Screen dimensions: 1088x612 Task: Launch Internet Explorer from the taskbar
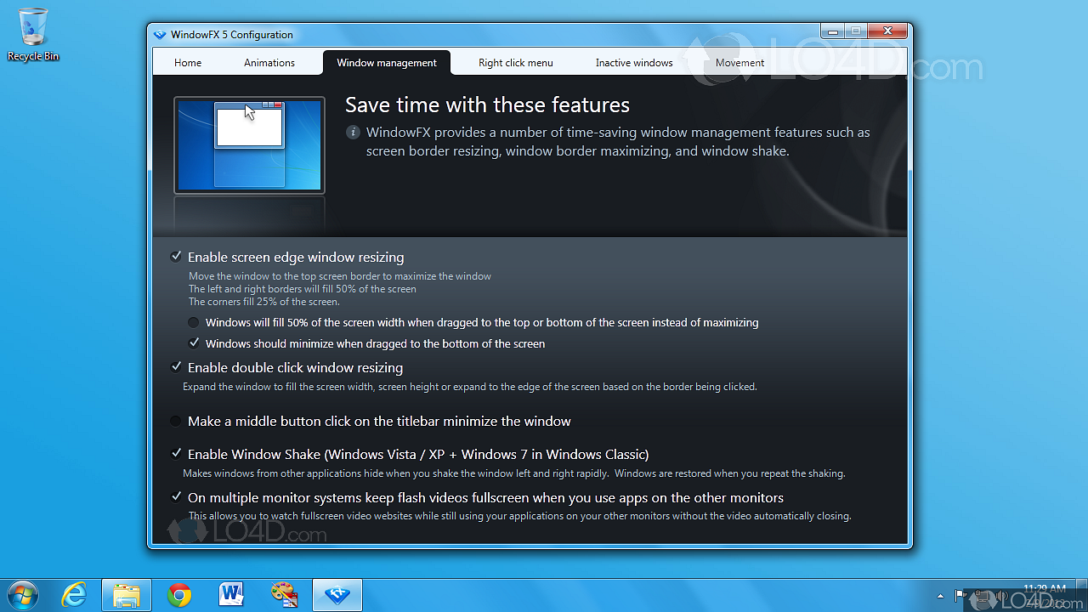75,595
